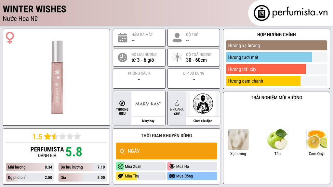Click the Hương cam chanh yellow accord bar
The width and height of the screenshot is (333, 187).
coord(276,81)
